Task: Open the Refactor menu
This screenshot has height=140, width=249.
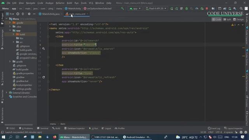Action: (60, 3)
